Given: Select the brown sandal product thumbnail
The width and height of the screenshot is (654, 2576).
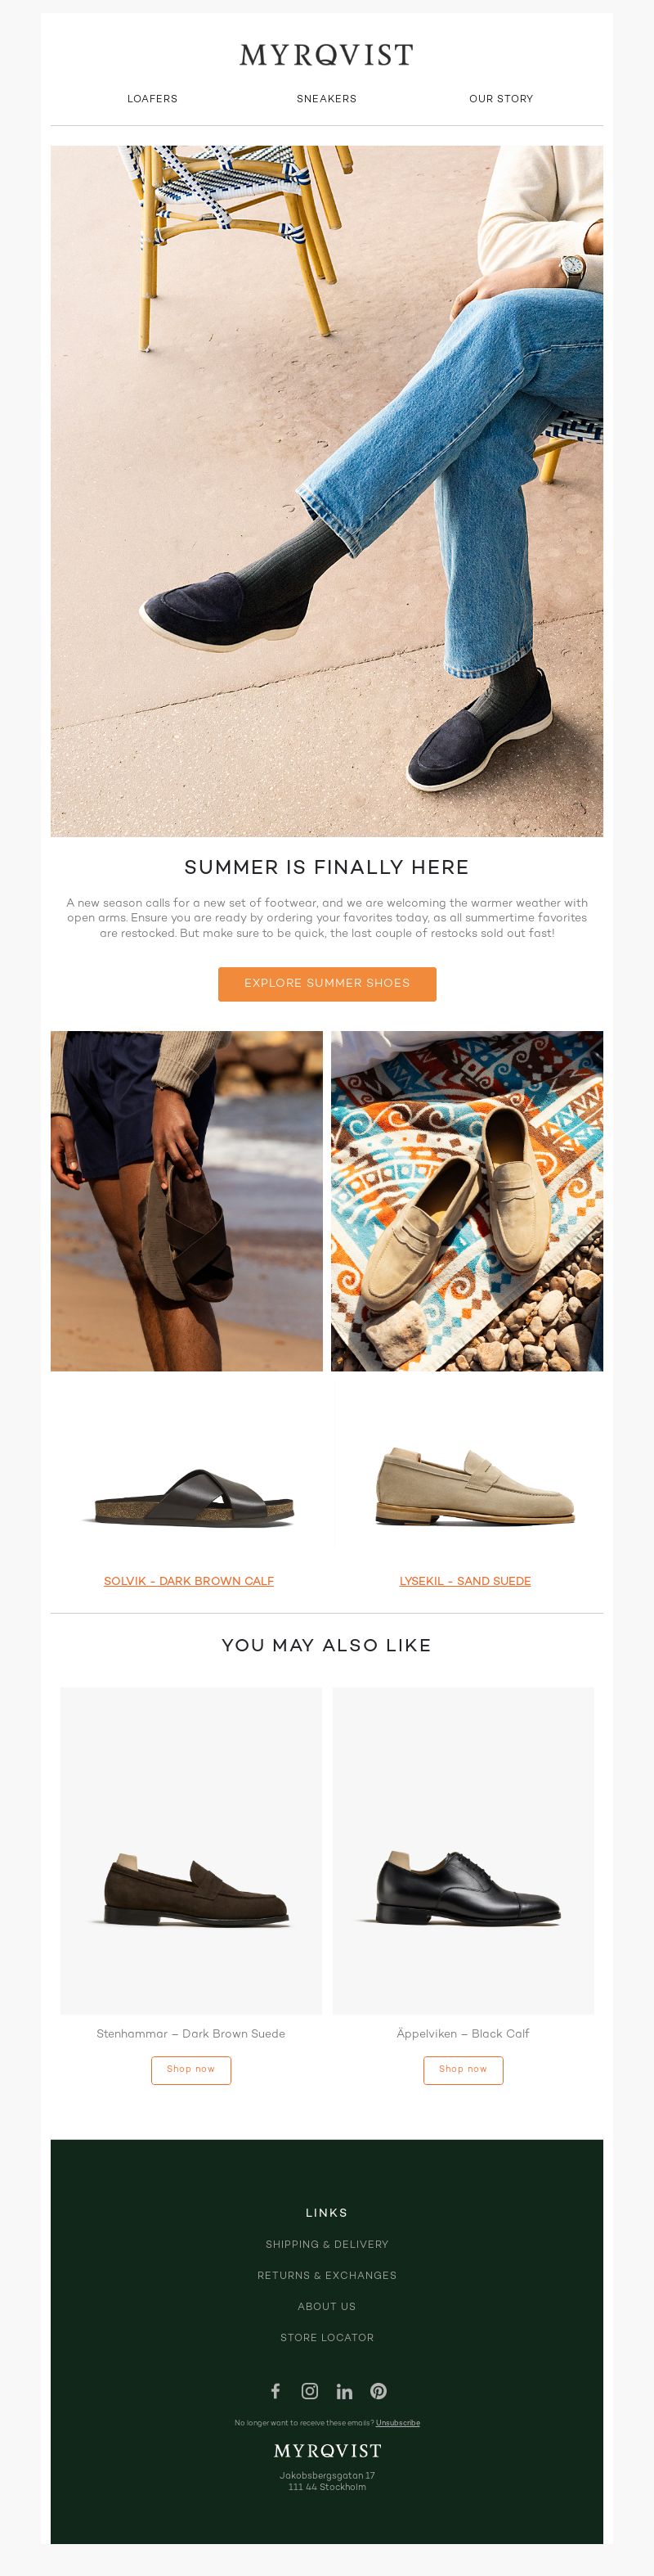Looking at the screenshot, I should (x=189, y=1496).
